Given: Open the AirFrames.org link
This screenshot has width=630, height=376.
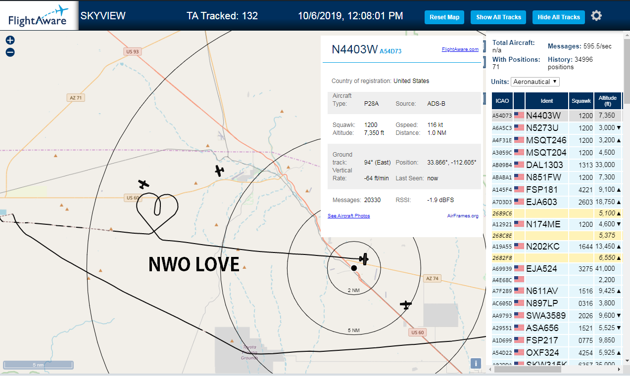Looking at the screenshot, I should click(463, 216).
